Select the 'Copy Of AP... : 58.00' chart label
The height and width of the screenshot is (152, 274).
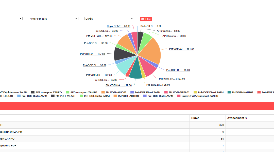(118, 26)
